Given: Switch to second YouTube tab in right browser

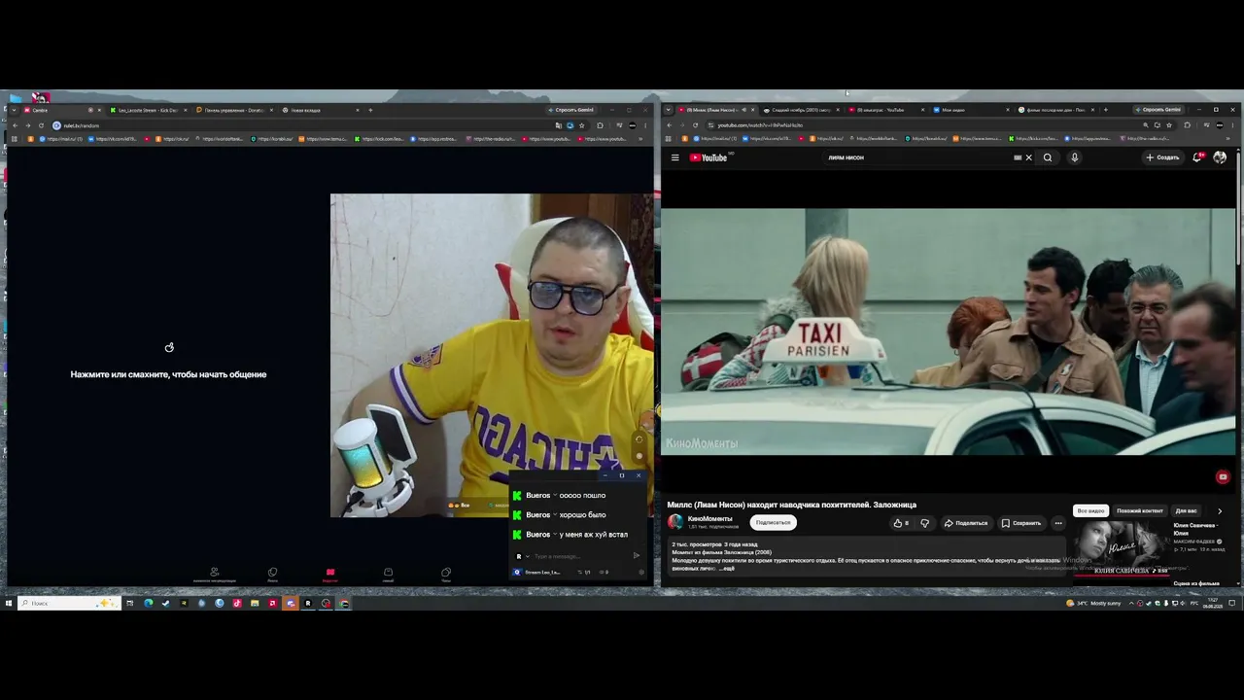Looking at the screenshot, I should tap(885, 110).
